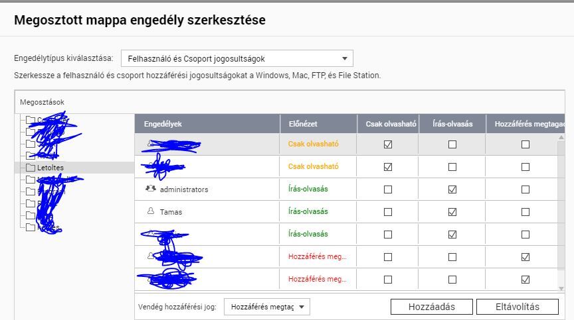Select the Letoltes folder icon
574x320 pixels.
31,168
